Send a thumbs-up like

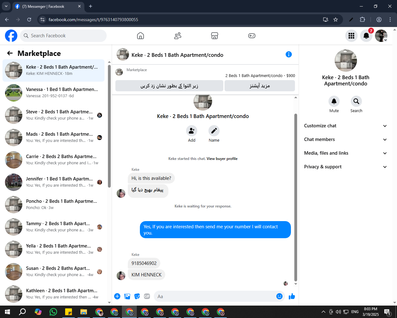point(292,296)
